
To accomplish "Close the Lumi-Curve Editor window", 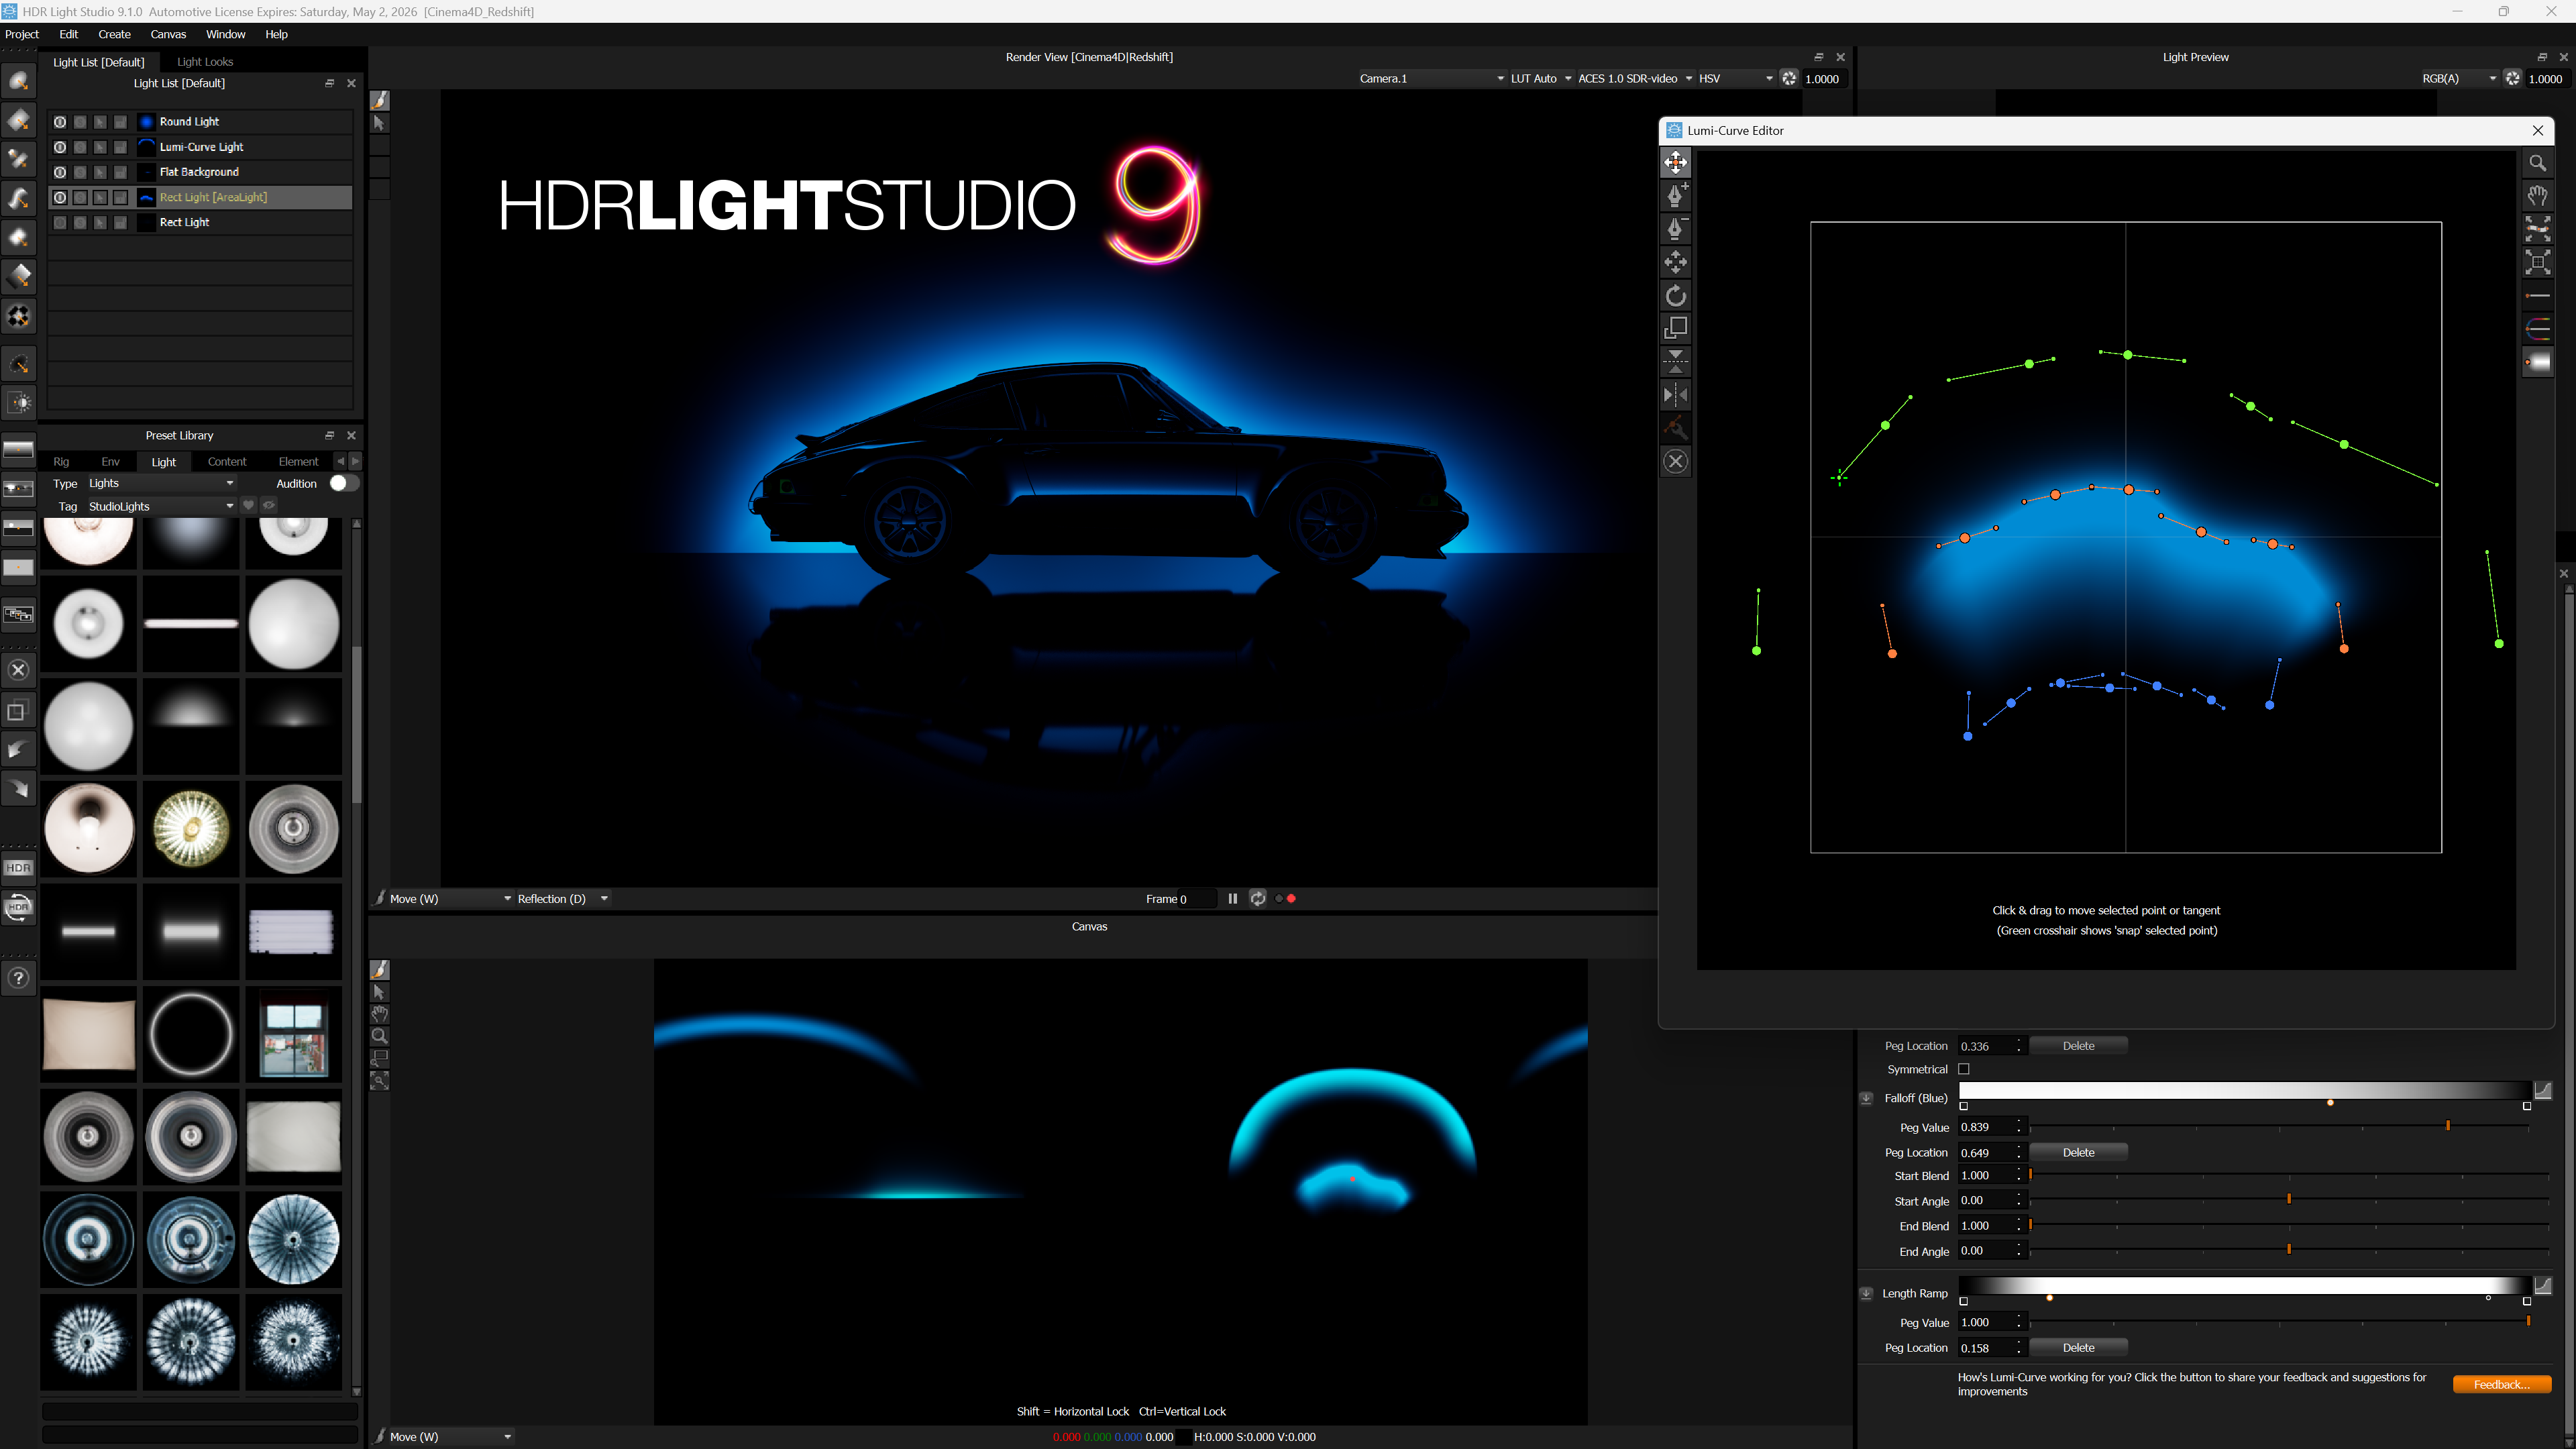I will pyautogui.click(x=2537, y=130).
